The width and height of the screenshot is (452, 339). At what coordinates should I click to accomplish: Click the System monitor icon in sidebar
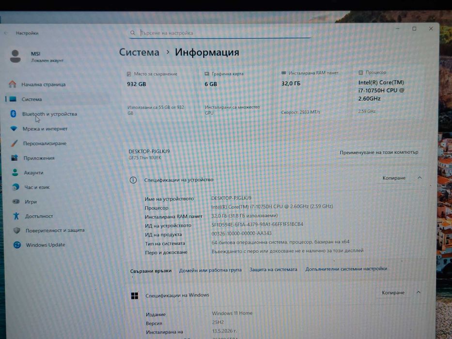coord(13,99)
